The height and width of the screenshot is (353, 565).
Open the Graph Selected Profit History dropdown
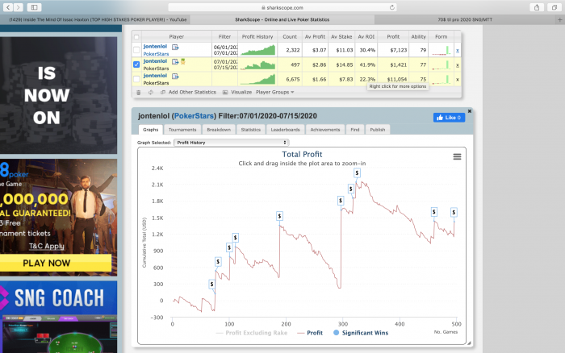tap(232, 143)
